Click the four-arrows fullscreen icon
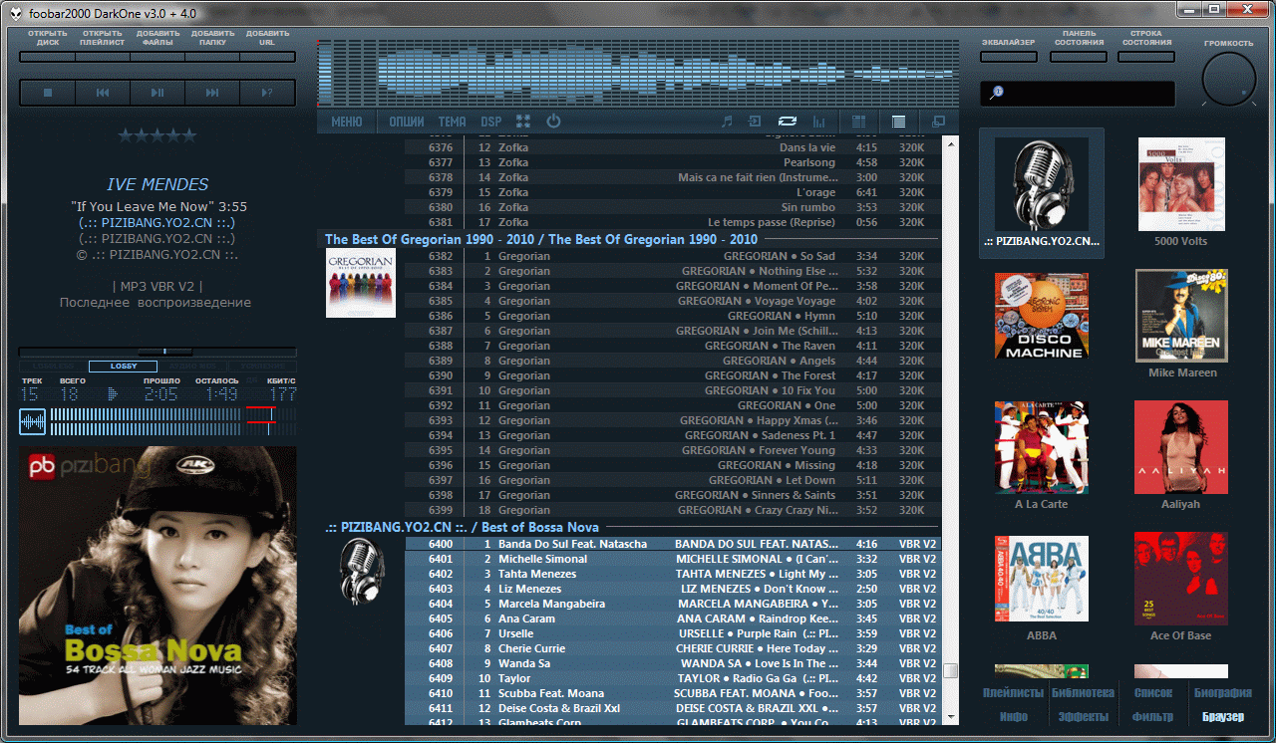 [523, 122]
